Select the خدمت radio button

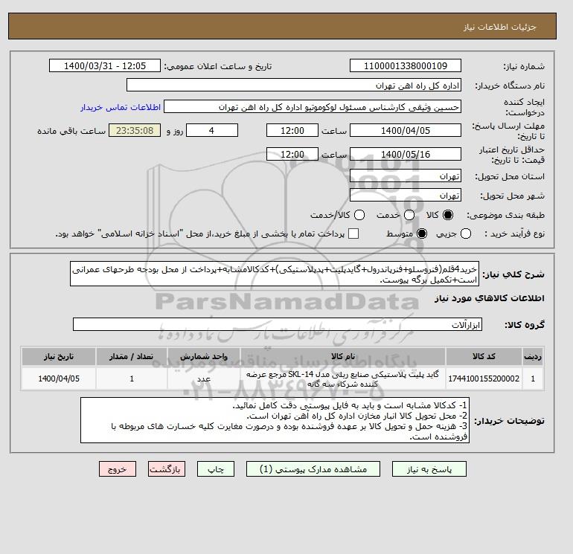pyautogui.click(x=409, y=215)
